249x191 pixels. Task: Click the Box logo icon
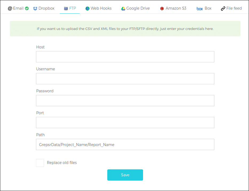click(200, 9)
